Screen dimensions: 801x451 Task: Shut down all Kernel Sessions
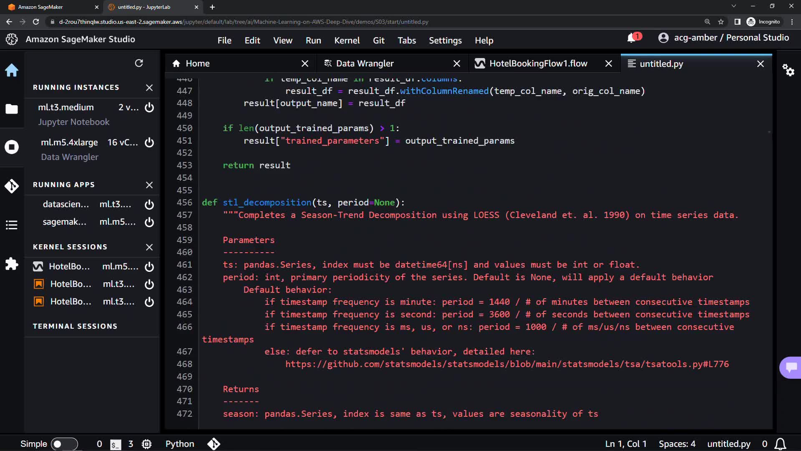(x=149, y=247)
